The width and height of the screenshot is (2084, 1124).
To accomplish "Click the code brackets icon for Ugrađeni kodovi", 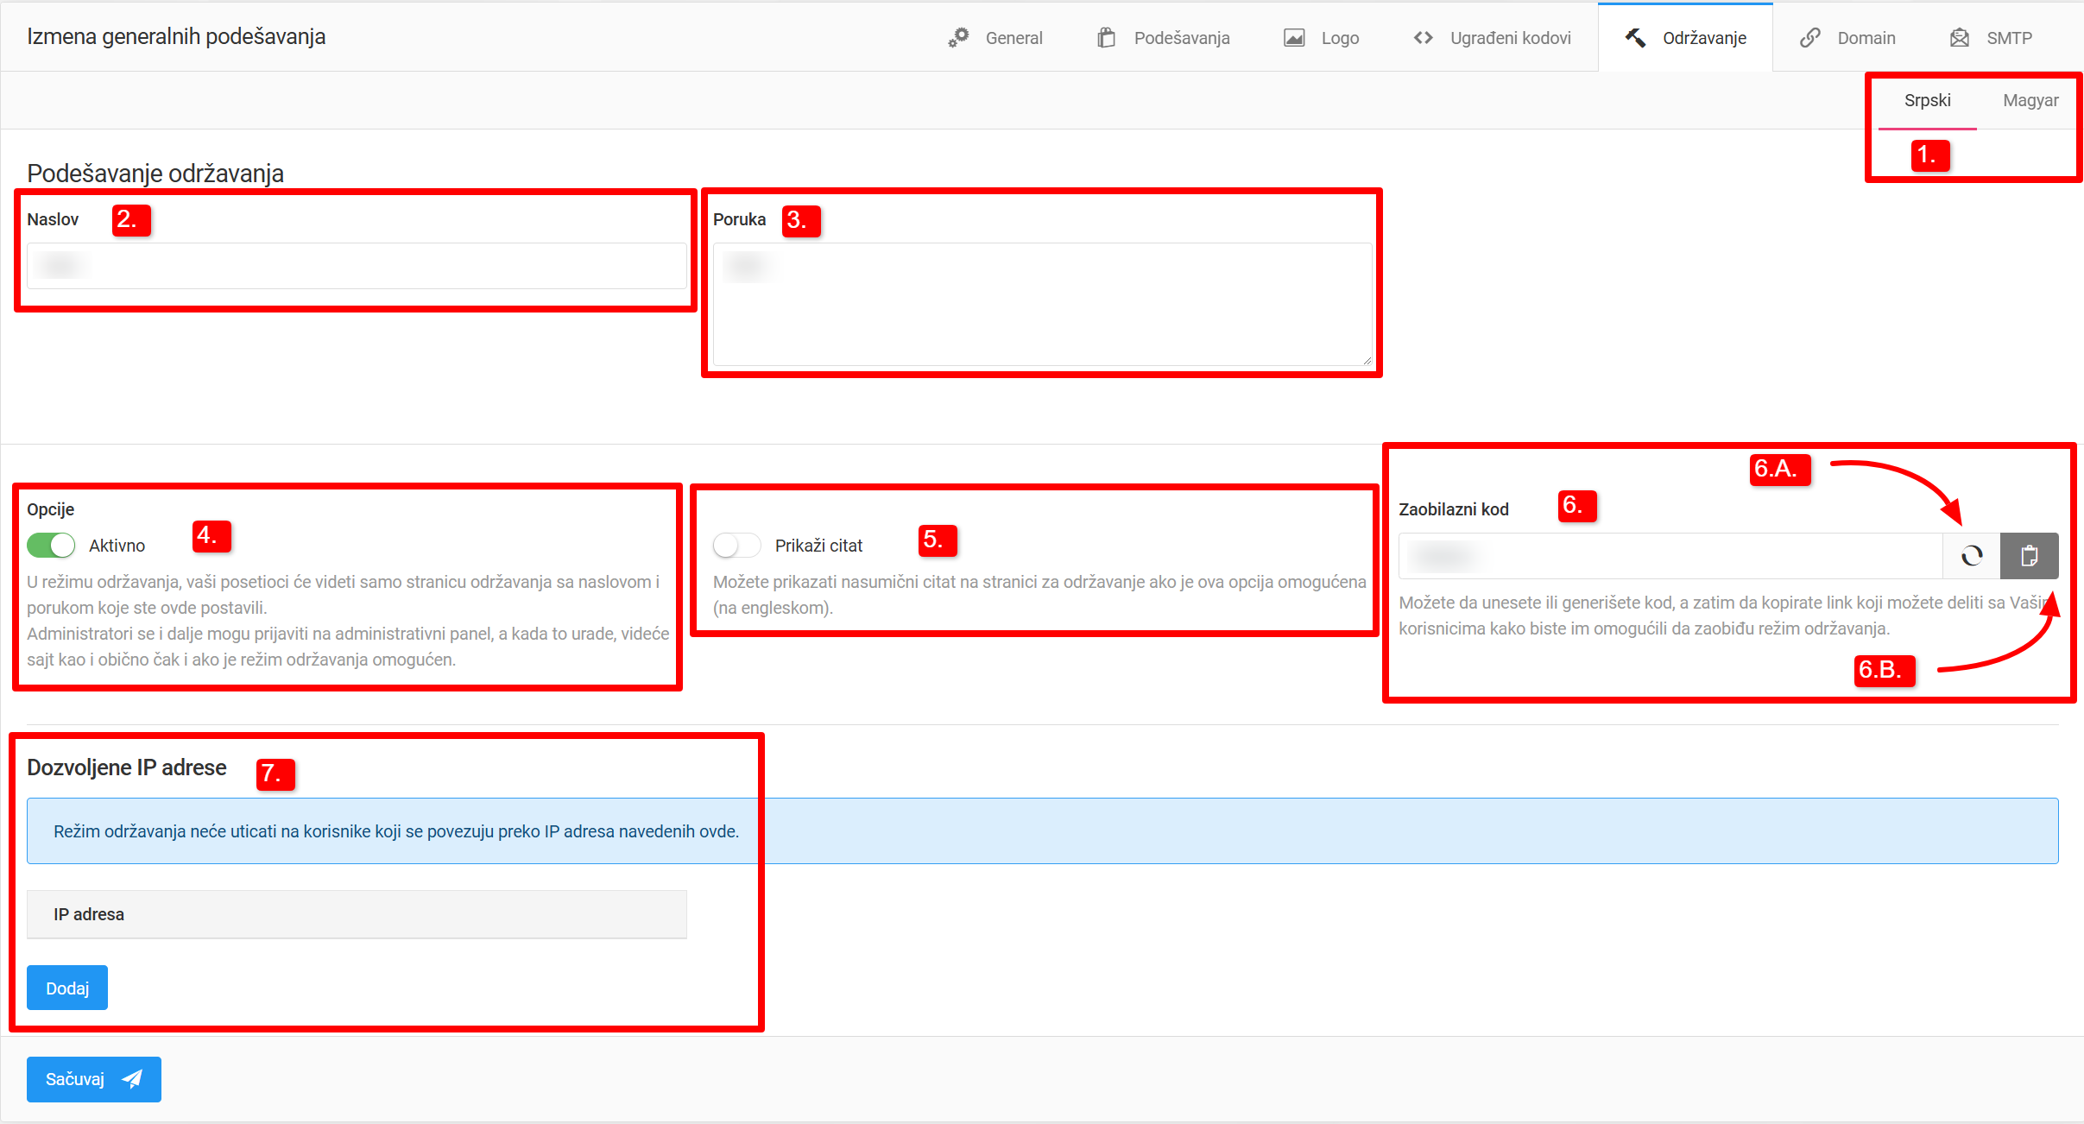I will coord(1423,38).
